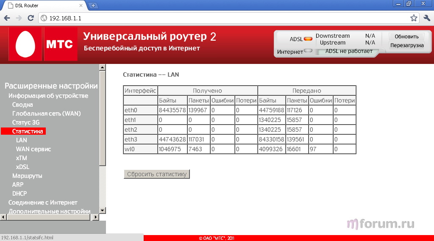The image size is (434, 241).
Task: Click the Интерфейс column header
Action: 140,91
